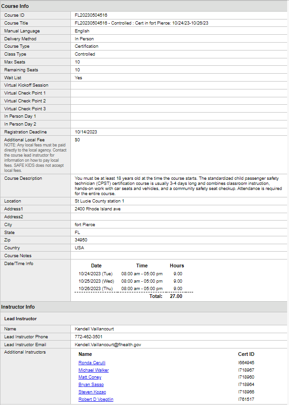Open Bryan Sasso instructor link
Image resolution: width=289 pixels, height=405 pixels.
click(x=91, y=385)
